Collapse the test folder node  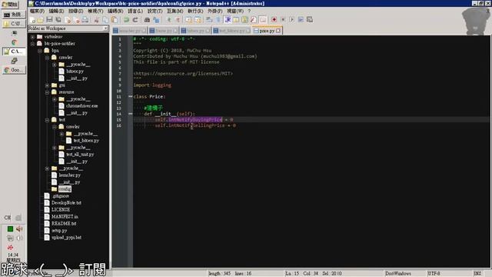[x=47, y=120]
